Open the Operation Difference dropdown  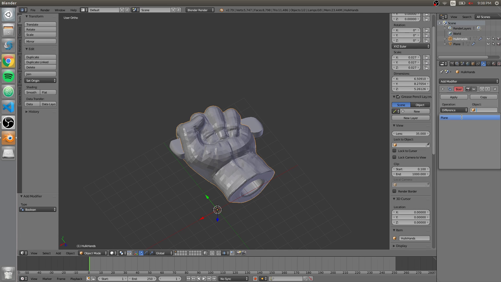point(454,110)
